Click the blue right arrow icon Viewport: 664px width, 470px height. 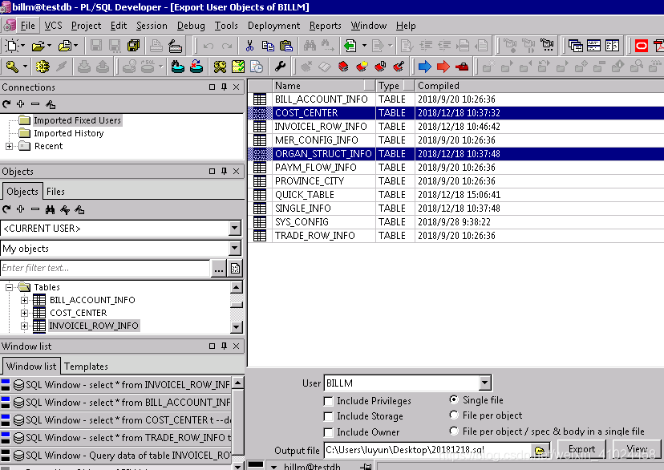click(424, 67)
